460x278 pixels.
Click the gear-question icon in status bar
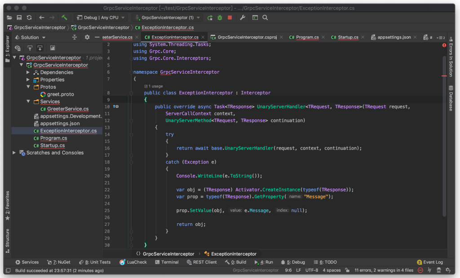pyautogui.click(x=448, y=270)
